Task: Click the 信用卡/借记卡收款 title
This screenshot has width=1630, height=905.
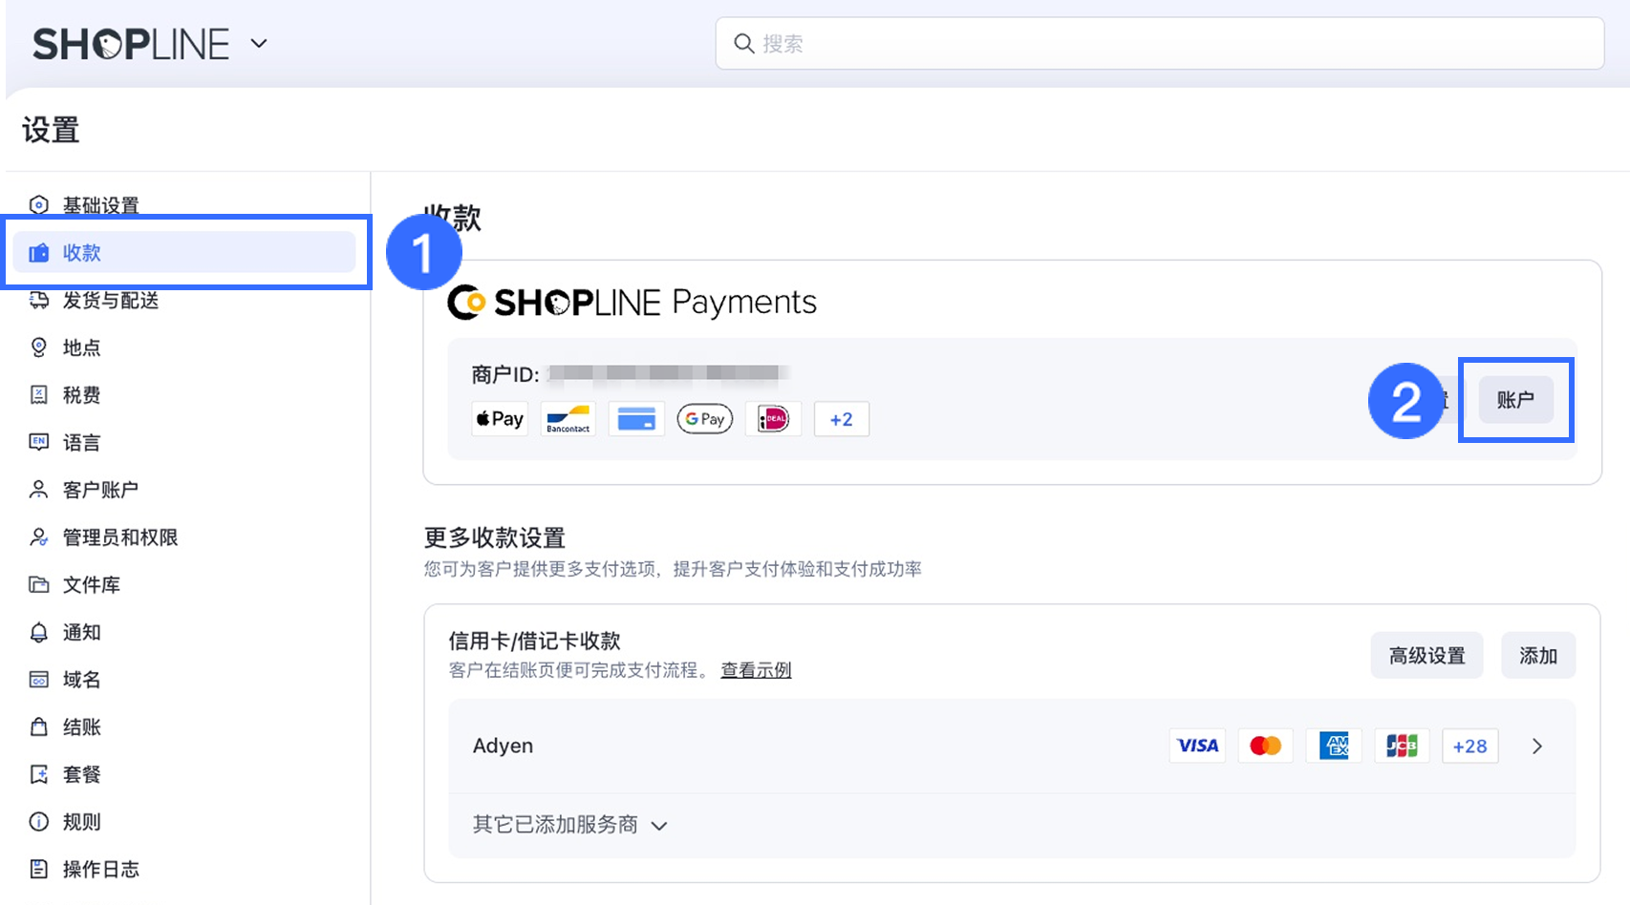Action: pyautogui.click(x=535, y=641)
